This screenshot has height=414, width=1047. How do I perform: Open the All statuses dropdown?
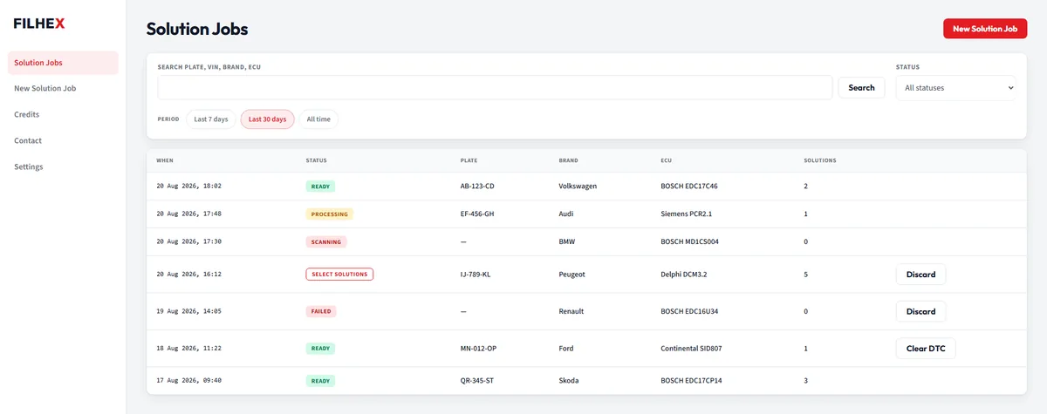(x=956, y=87)
